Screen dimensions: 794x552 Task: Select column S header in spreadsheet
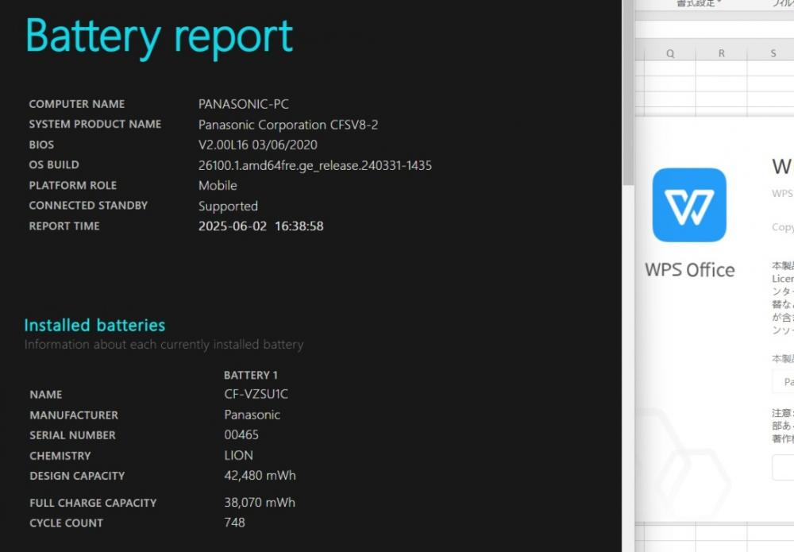click(773, 53)
